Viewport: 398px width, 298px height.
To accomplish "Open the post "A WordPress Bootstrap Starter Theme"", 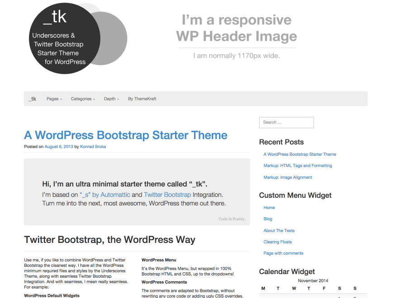I will tap(125, 135).
